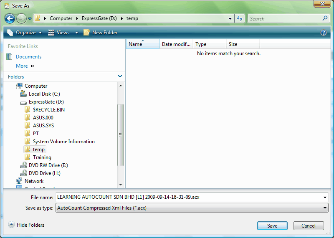Click the folder tree scrollbar thumb

[121, 135]
